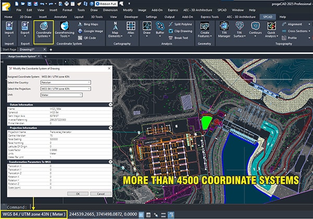Expand the Import dropdown arrow below KML icon
Image resolution: width=313 pixels, height=219 pixels.
(x=9, y=37)
